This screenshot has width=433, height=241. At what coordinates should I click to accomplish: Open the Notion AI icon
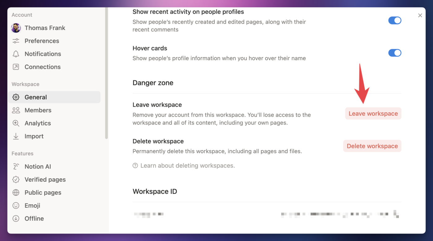(16, 166)
